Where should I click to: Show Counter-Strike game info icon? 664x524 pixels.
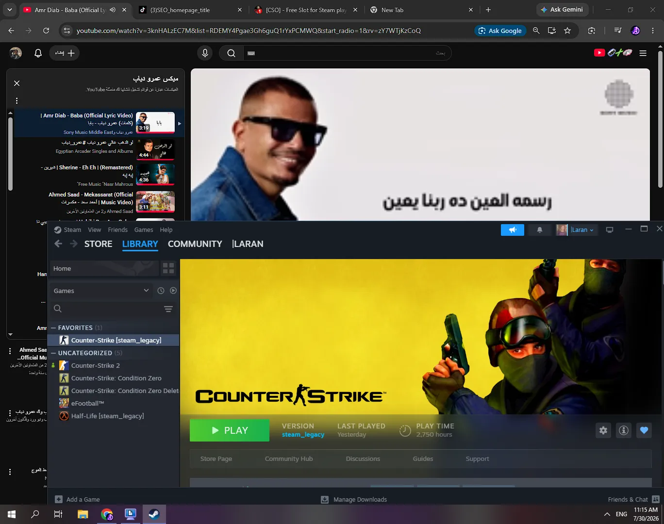624,430
